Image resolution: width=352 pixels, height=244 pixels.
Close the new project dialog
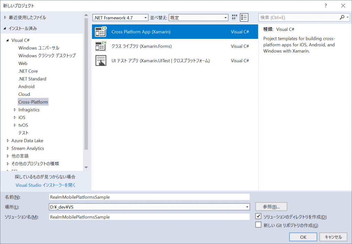[x=343, y=5]
